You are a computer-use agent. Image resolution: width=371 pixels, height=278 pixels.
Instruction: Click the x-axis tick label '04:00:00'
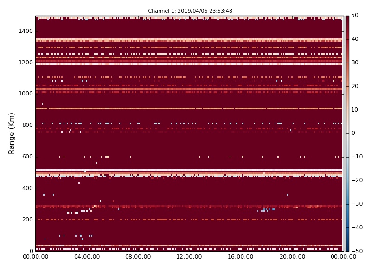click(87, 257)
